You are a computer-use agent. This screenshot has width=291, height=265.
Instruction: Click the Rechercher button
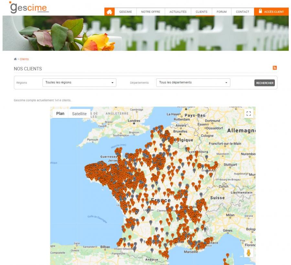coord(264,83)
